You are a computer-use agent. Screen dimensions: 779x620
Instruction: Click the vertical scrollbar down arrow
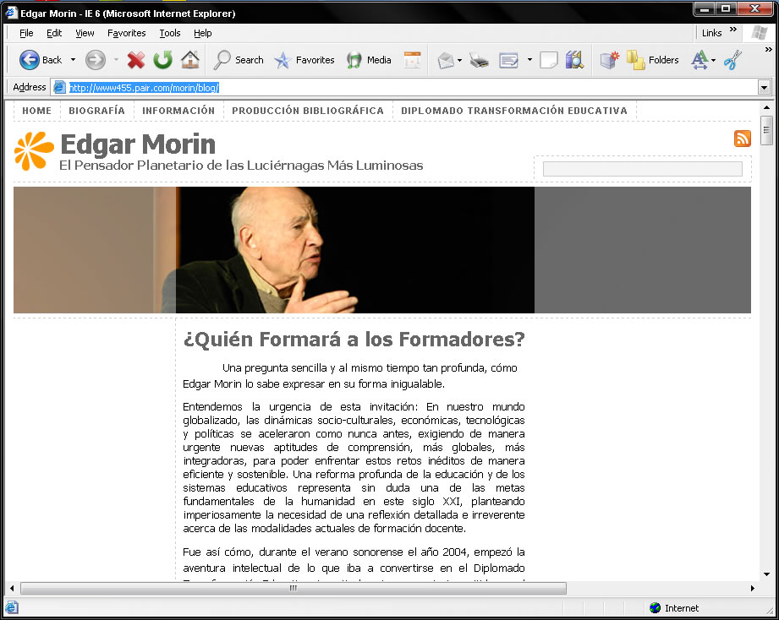(x=766, y=574)
